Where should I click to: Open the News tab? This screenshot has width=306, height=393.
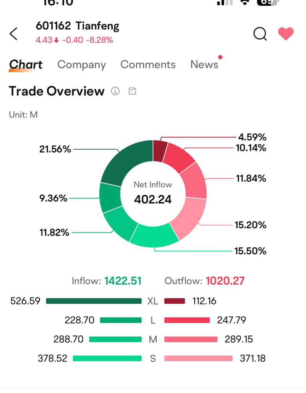[x=204, y=64]
